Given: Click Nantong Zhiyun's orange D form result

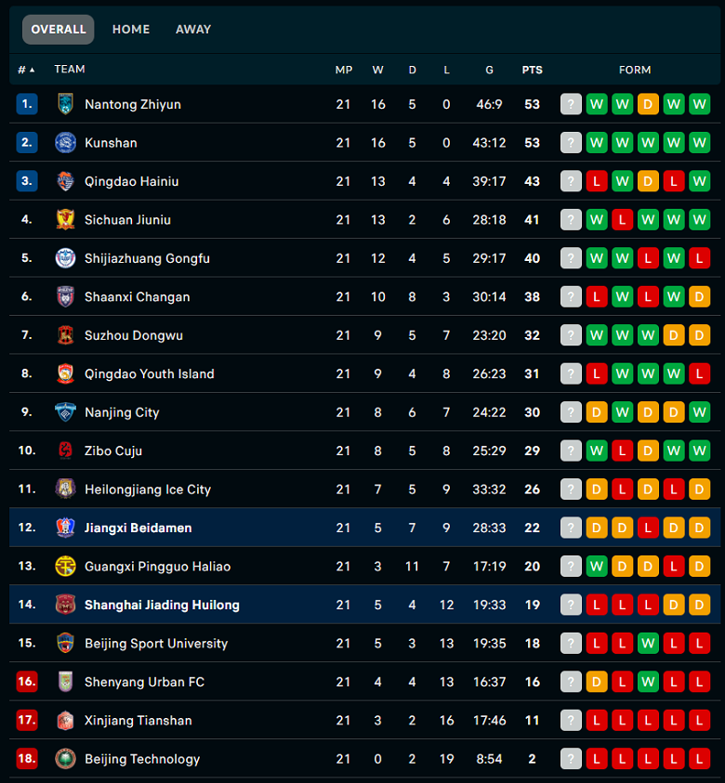Looking at the screenshot, I should pos(648,104).
